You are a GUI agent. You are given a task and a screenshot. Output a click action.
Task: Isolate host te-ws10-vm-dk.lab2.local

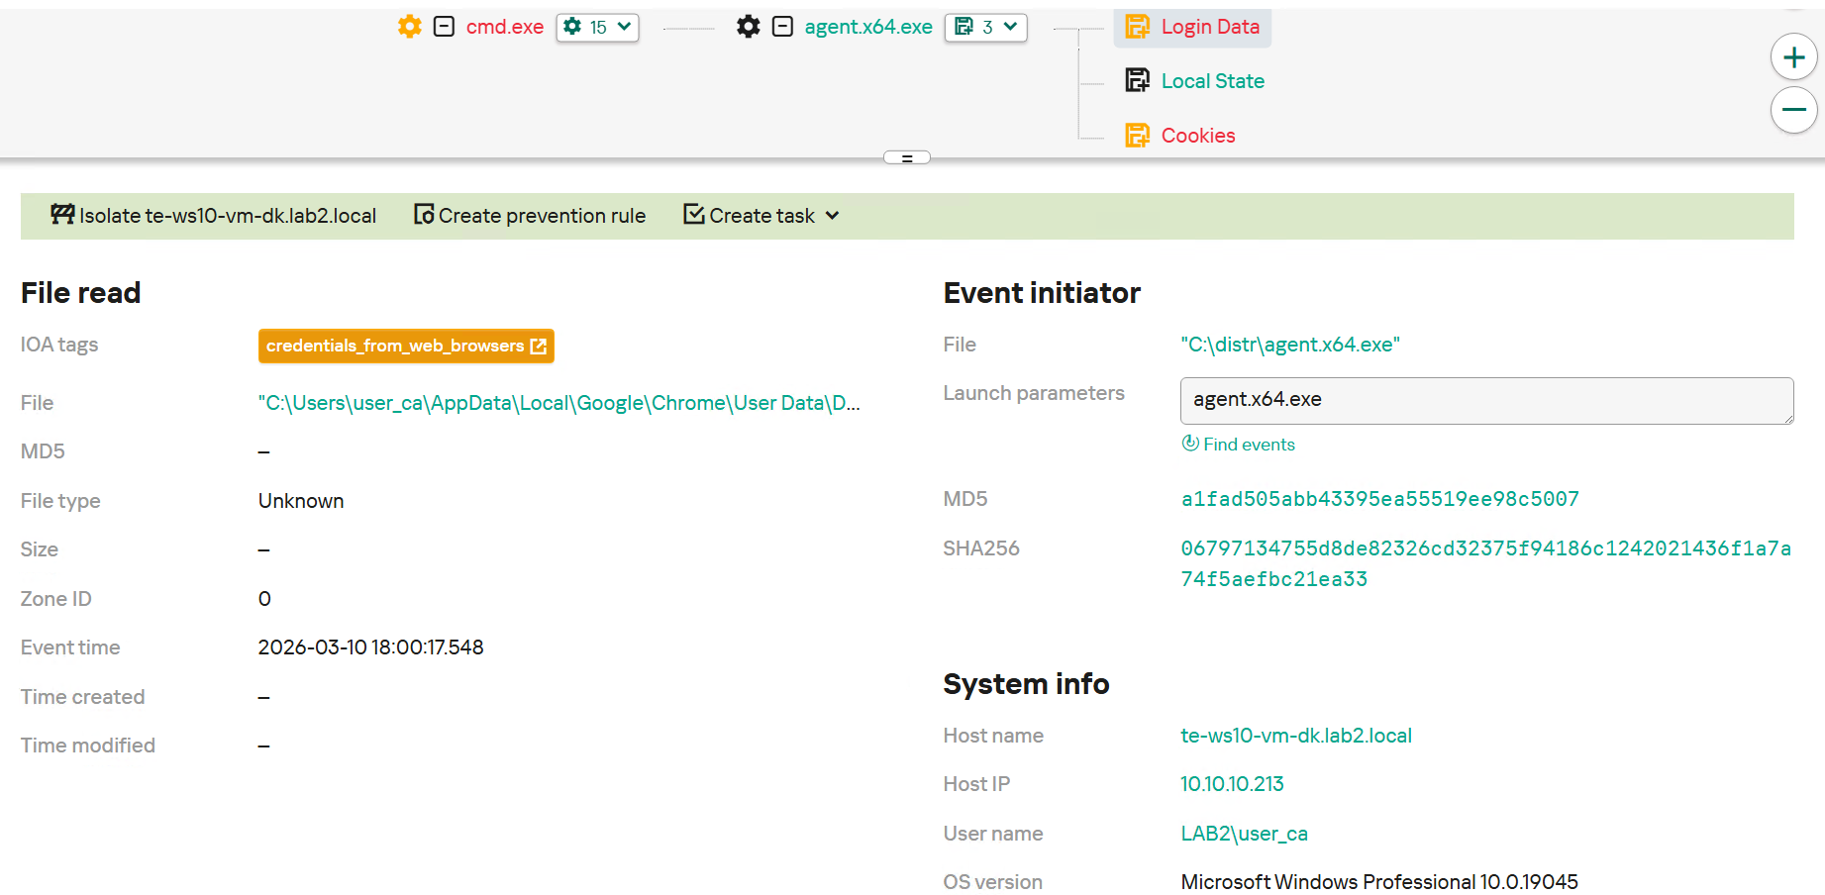pos(214,216)
